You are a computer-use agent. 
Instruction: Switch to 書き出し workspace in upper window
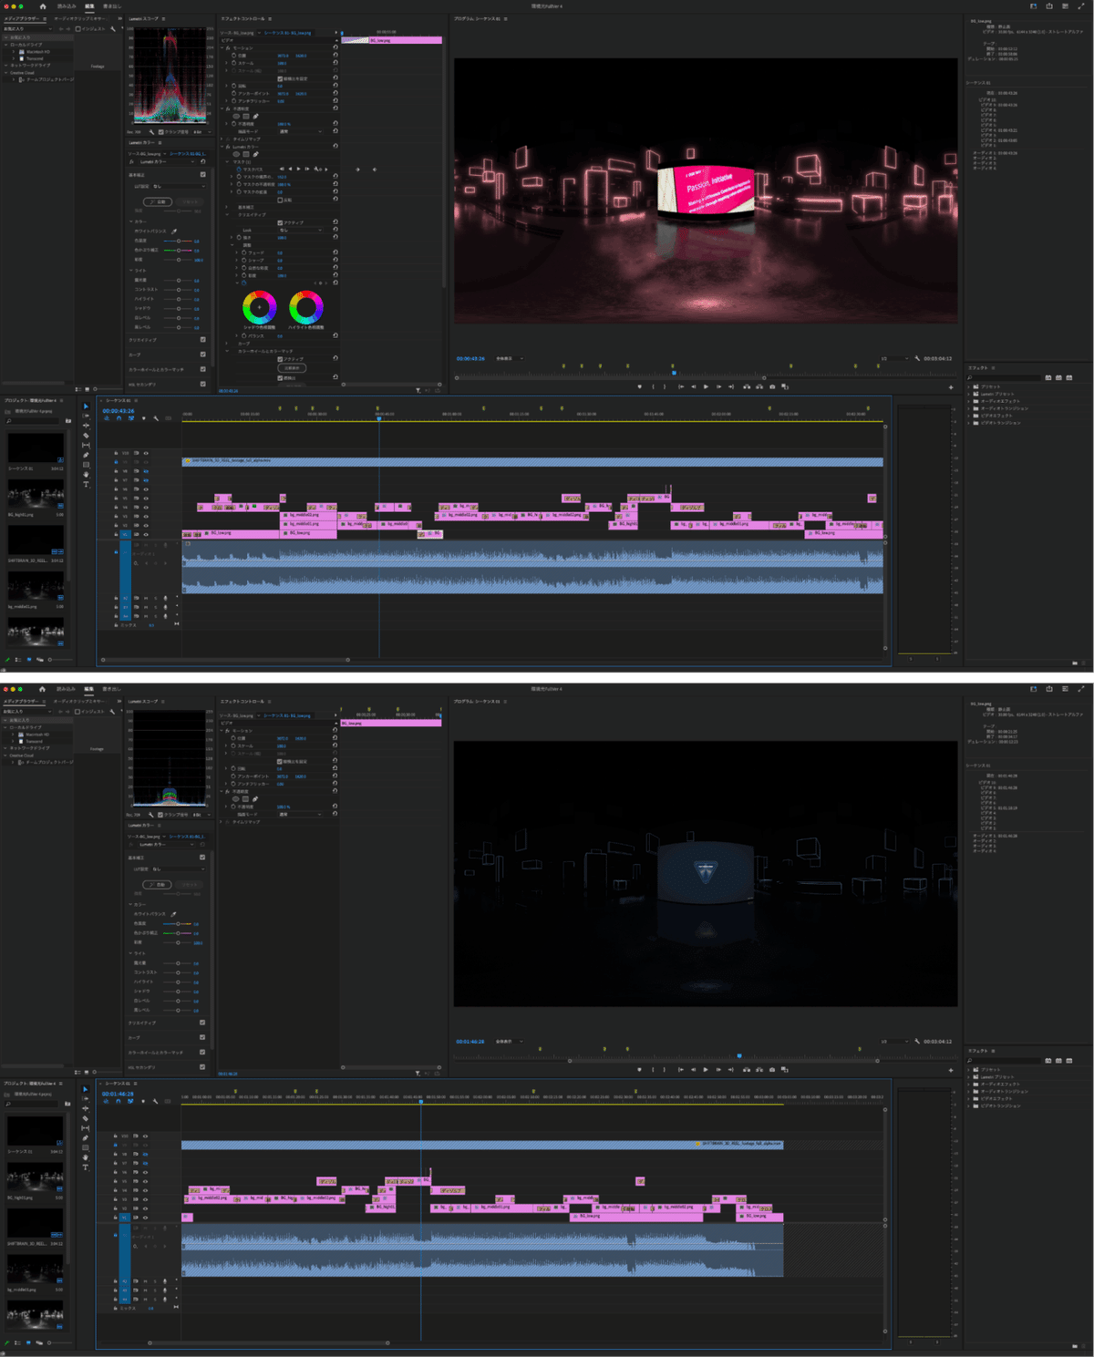point(111,6)
